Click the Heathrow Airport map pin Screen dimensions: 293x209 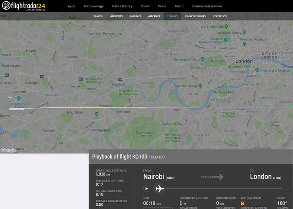(19, 98)
